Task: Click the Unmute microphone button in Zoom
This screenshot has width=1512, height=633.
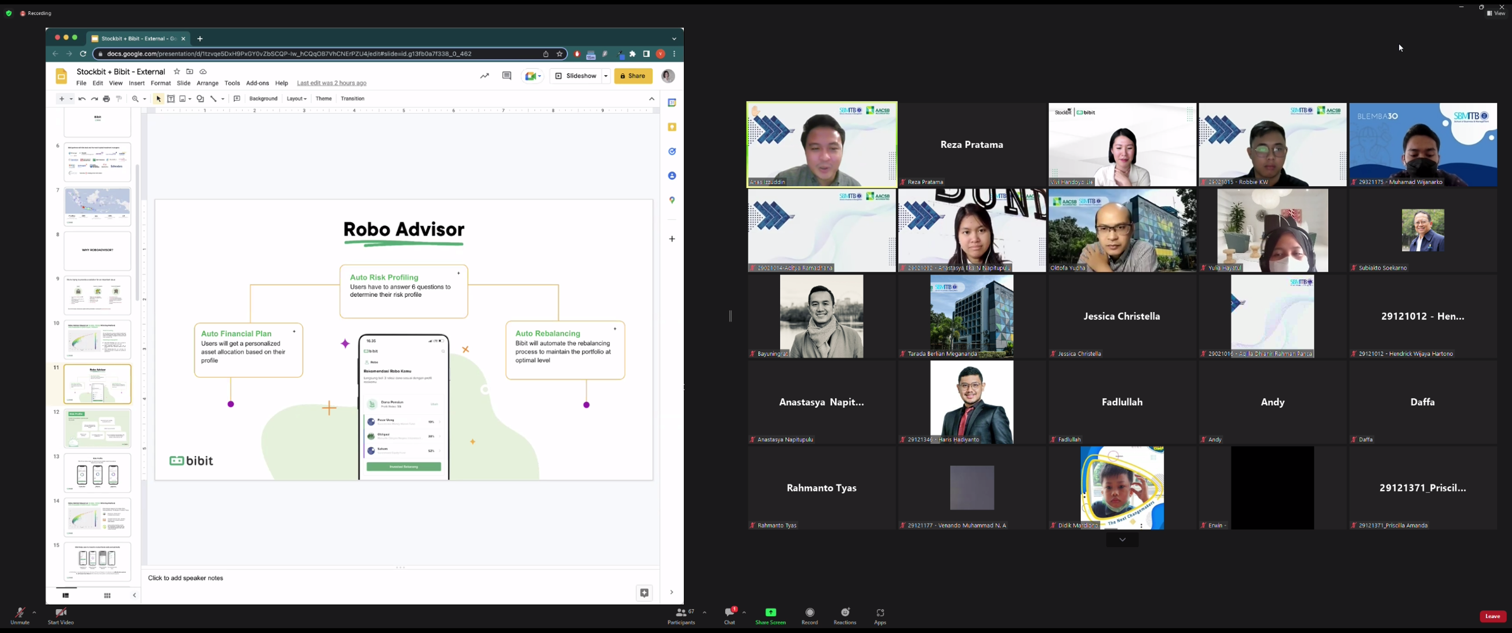Action: point(20,616)
